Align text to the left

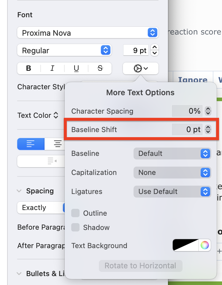pos(31,144)
